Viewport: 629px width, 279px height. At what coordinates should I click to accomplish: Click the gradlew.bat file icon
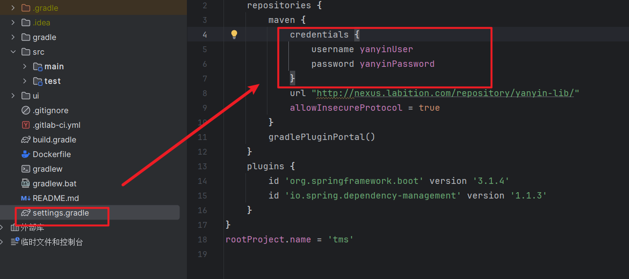26,183
